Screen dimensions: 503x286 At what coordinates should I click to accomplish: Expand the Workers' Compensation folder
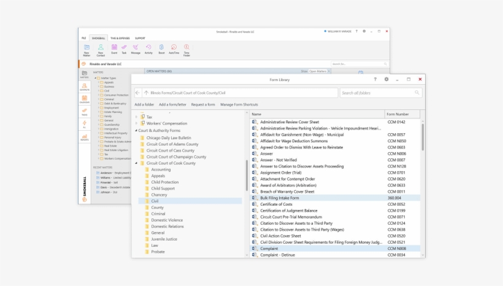point(136,123)
